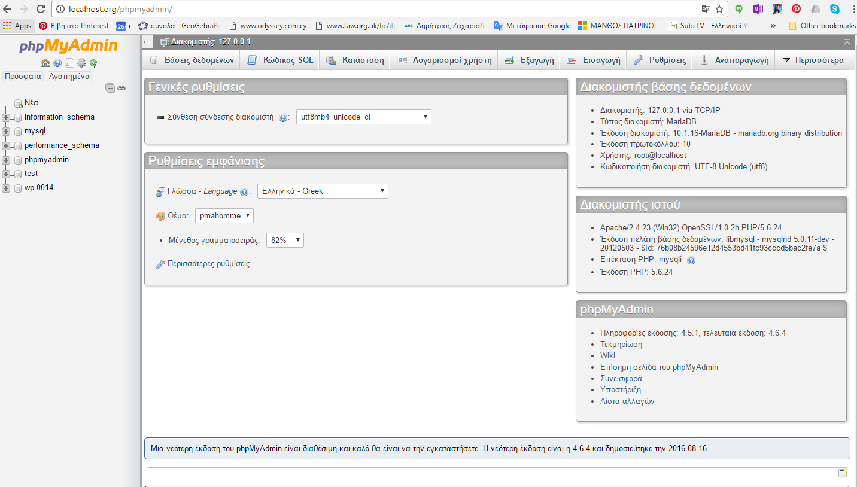Open SQL docs pages icon in sidebar
Screen dimensions: 857x487
pos(69,63)
